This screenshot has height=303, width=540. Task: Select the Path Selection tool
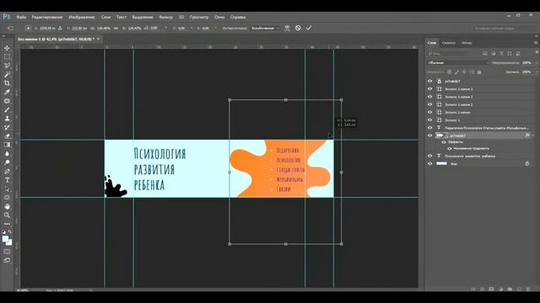click(x=7, y=189)
